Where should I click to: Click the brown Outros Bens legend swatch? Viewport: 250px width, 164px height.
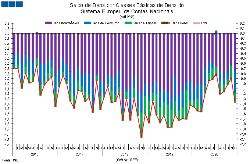coord(165,23)
